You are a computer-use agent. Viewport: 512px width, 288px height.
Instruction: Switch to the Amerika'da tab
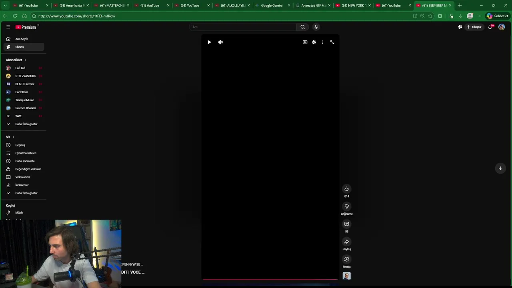[71, 6]
